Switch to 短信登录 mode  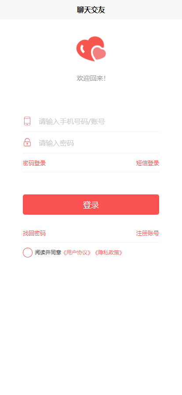(x=148, y=163)
